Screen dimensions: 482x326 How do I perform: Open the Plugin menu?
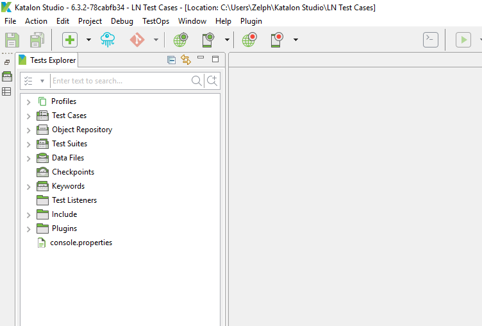(251, 21)
